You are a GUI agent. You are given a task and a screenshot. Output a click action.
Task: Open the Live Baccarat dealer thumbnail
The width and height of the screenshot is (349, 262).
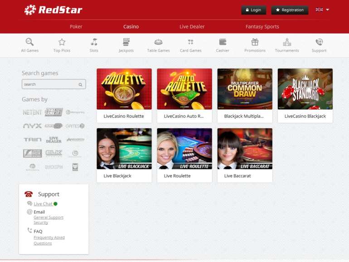[245, 149]
